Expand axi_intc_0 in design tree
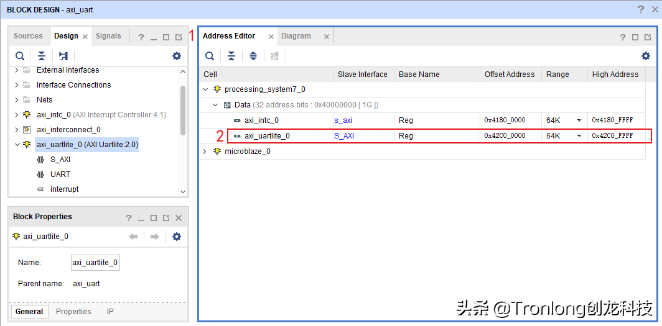This screenshot has height=326, width=662. [x=16, y=114]
